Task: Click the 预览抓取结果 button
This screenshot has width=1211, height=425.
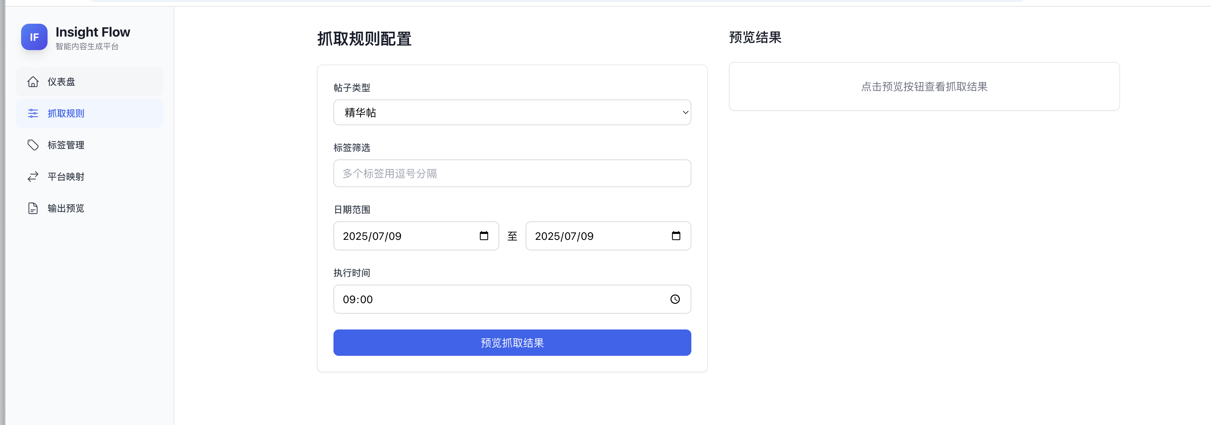Action: tap(512, 343)
